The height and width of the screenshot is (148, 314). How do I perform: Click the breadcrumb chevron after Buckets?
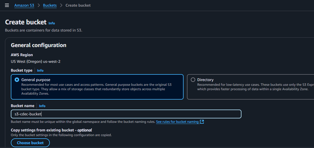point(61,5)
